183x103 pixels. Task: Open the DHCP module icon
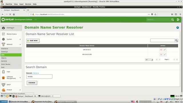click(3, 85)
